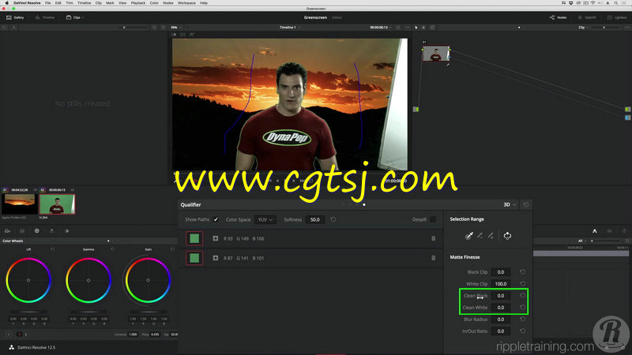Click the Lift color wheel center
The height and width of the screenshot is (355, 632).
click(28, 280)
